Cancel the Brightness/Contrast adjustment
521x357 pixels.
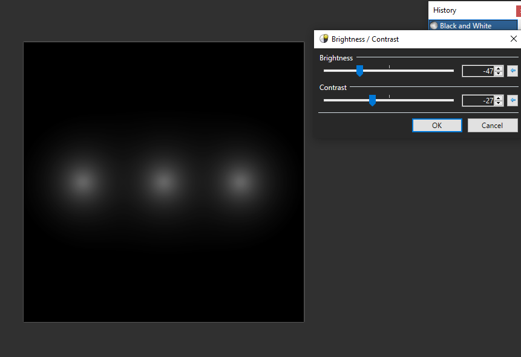click(491, 125)
